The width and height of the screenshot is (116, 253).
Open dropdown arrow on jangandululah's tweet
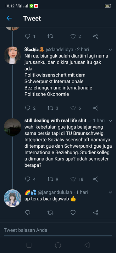point(110,192)
